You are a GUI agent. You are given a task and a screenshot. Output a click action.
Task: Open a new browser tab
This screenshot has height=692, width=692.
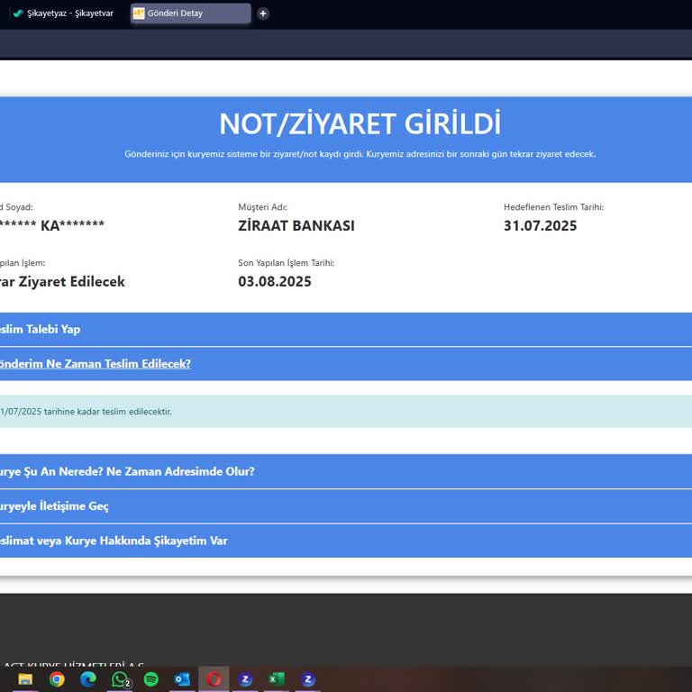[x=263, y=14]
